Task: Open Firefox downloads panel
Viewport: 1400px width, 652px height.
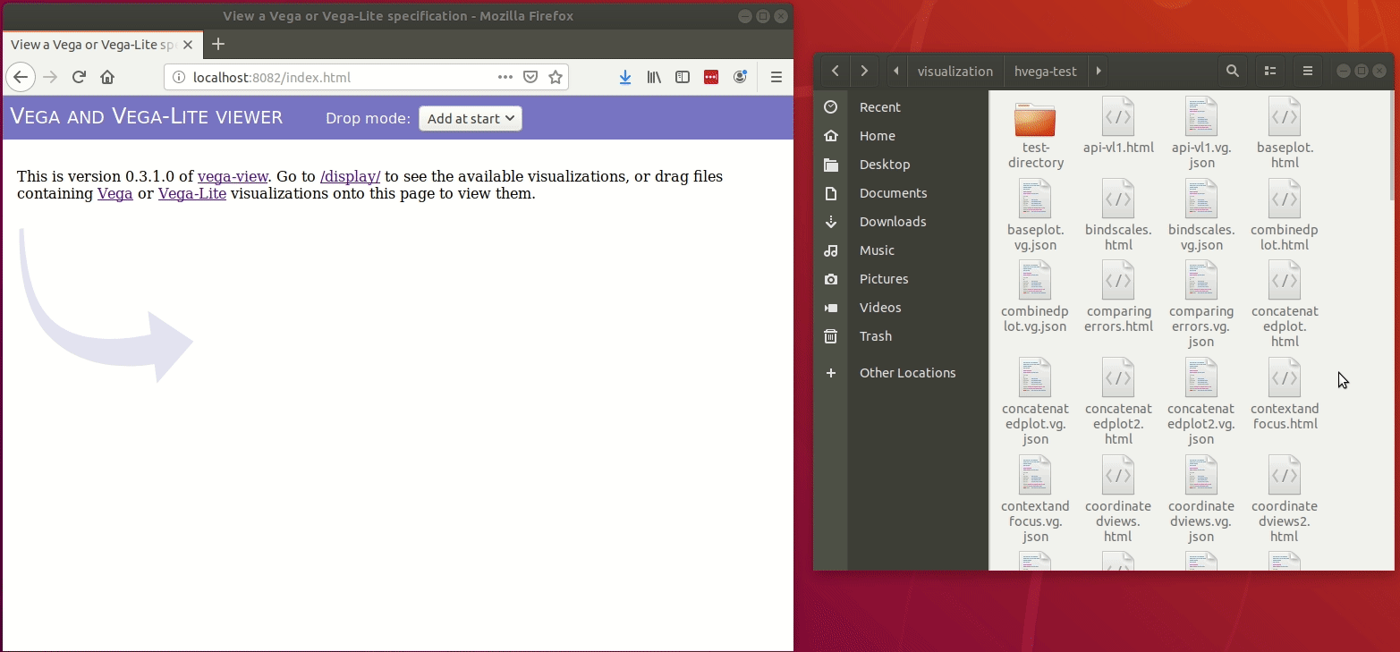Action: [x=625, y=77]
